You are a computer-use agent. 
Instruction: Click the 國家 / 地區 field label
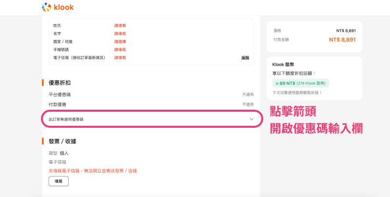63,41
